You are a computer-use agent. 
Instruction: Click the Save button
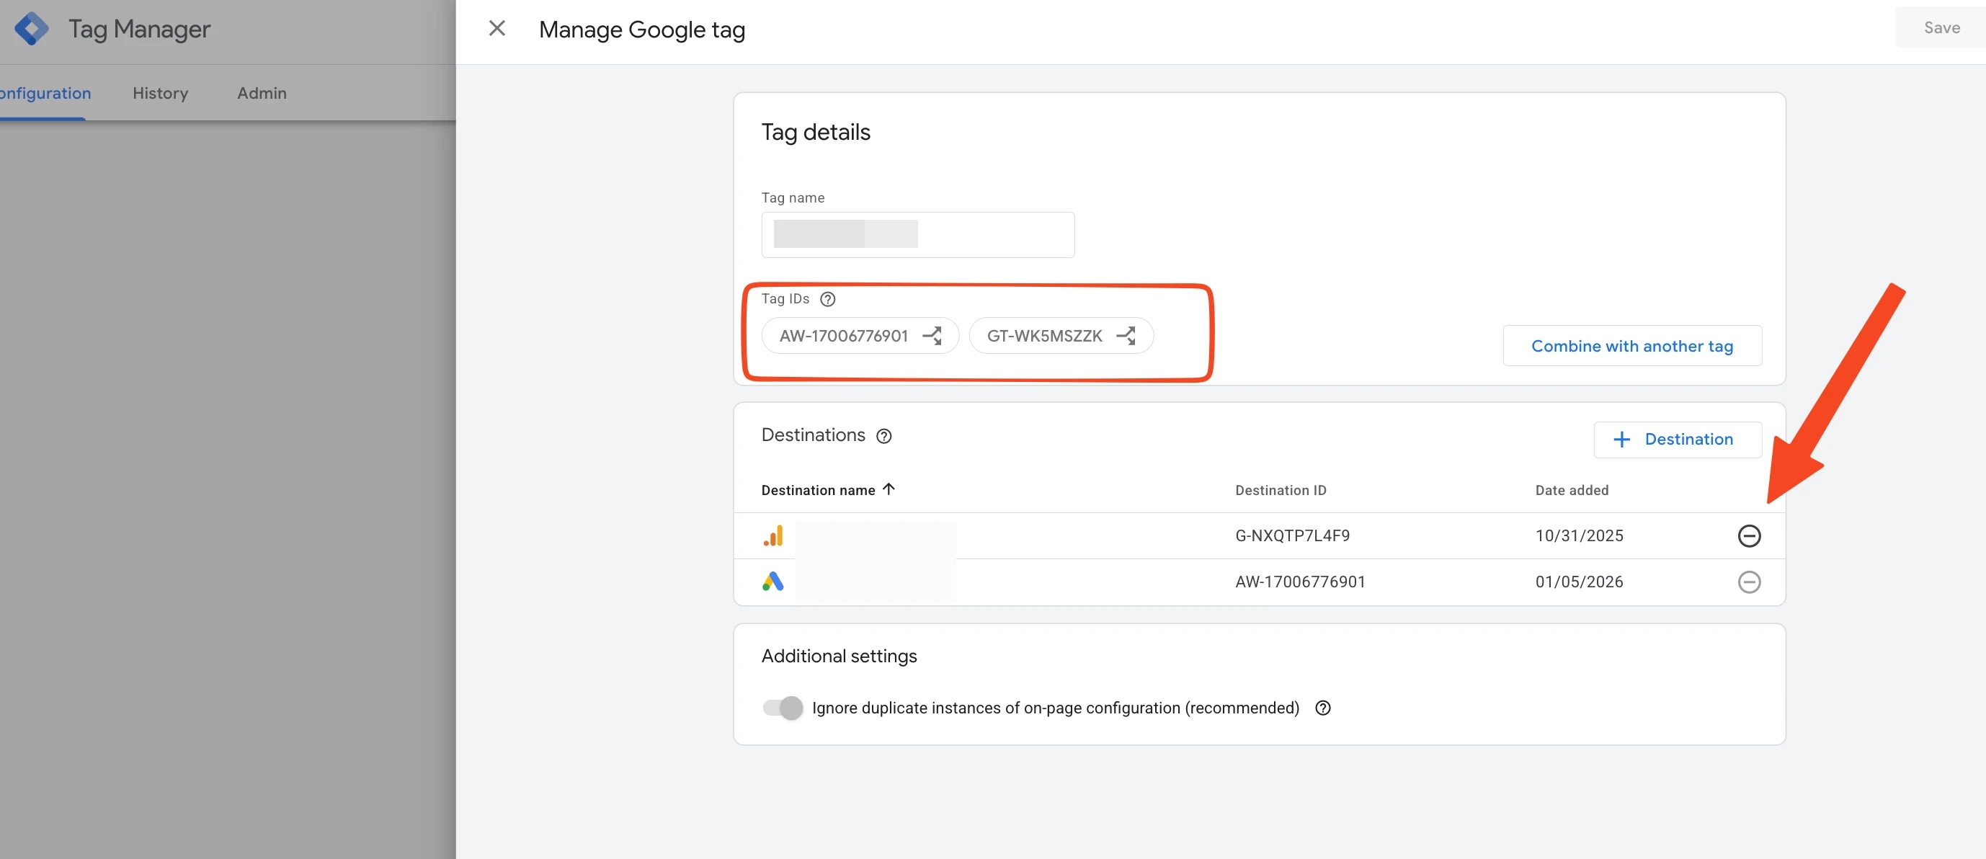1941,28
